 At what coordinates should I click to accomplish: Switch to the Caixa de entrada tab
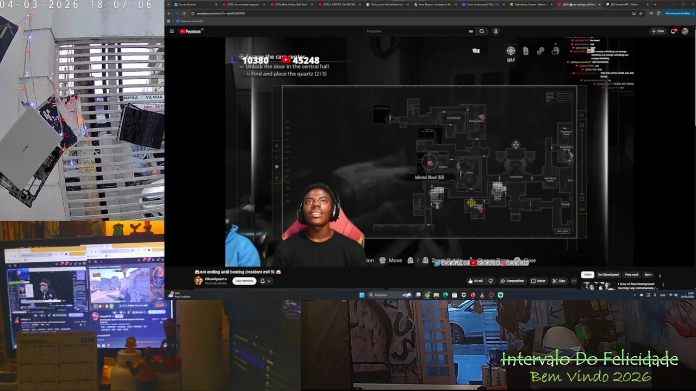(483, 4)
